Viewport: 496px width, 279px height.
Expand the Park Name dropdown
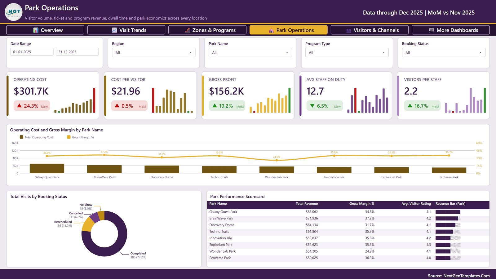[250, 53]
